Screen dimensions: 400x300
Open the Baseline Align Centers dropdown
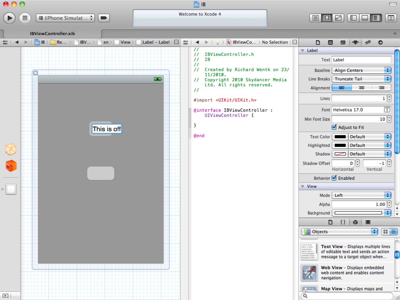[x=362, y=70]
